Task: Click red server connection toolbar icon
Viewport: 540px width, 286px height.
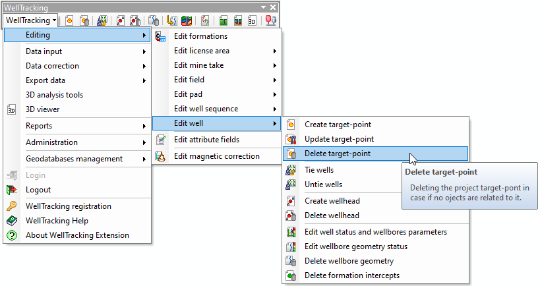Action: (x=271, y=20)
